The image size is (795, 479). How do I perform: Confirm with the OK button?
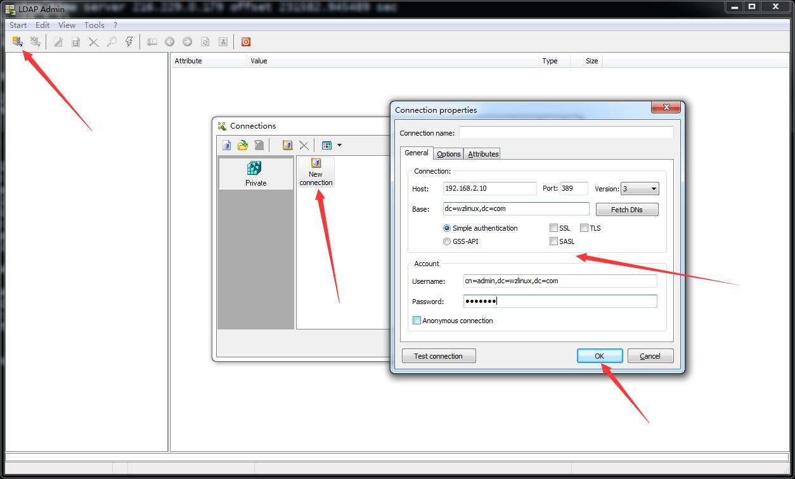tap(600, 356)
